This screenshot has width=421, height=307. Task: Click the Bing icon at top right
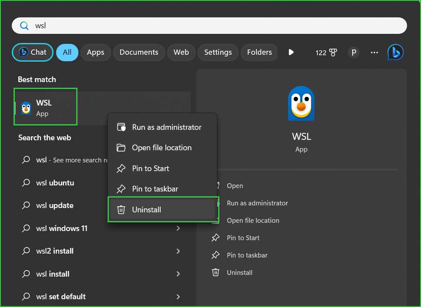point(395,52)
